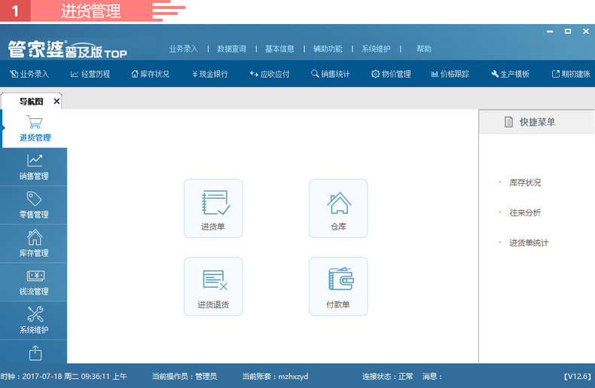Click the 快捷菜单 panel header
595x388 pixels.
[536, 122]
